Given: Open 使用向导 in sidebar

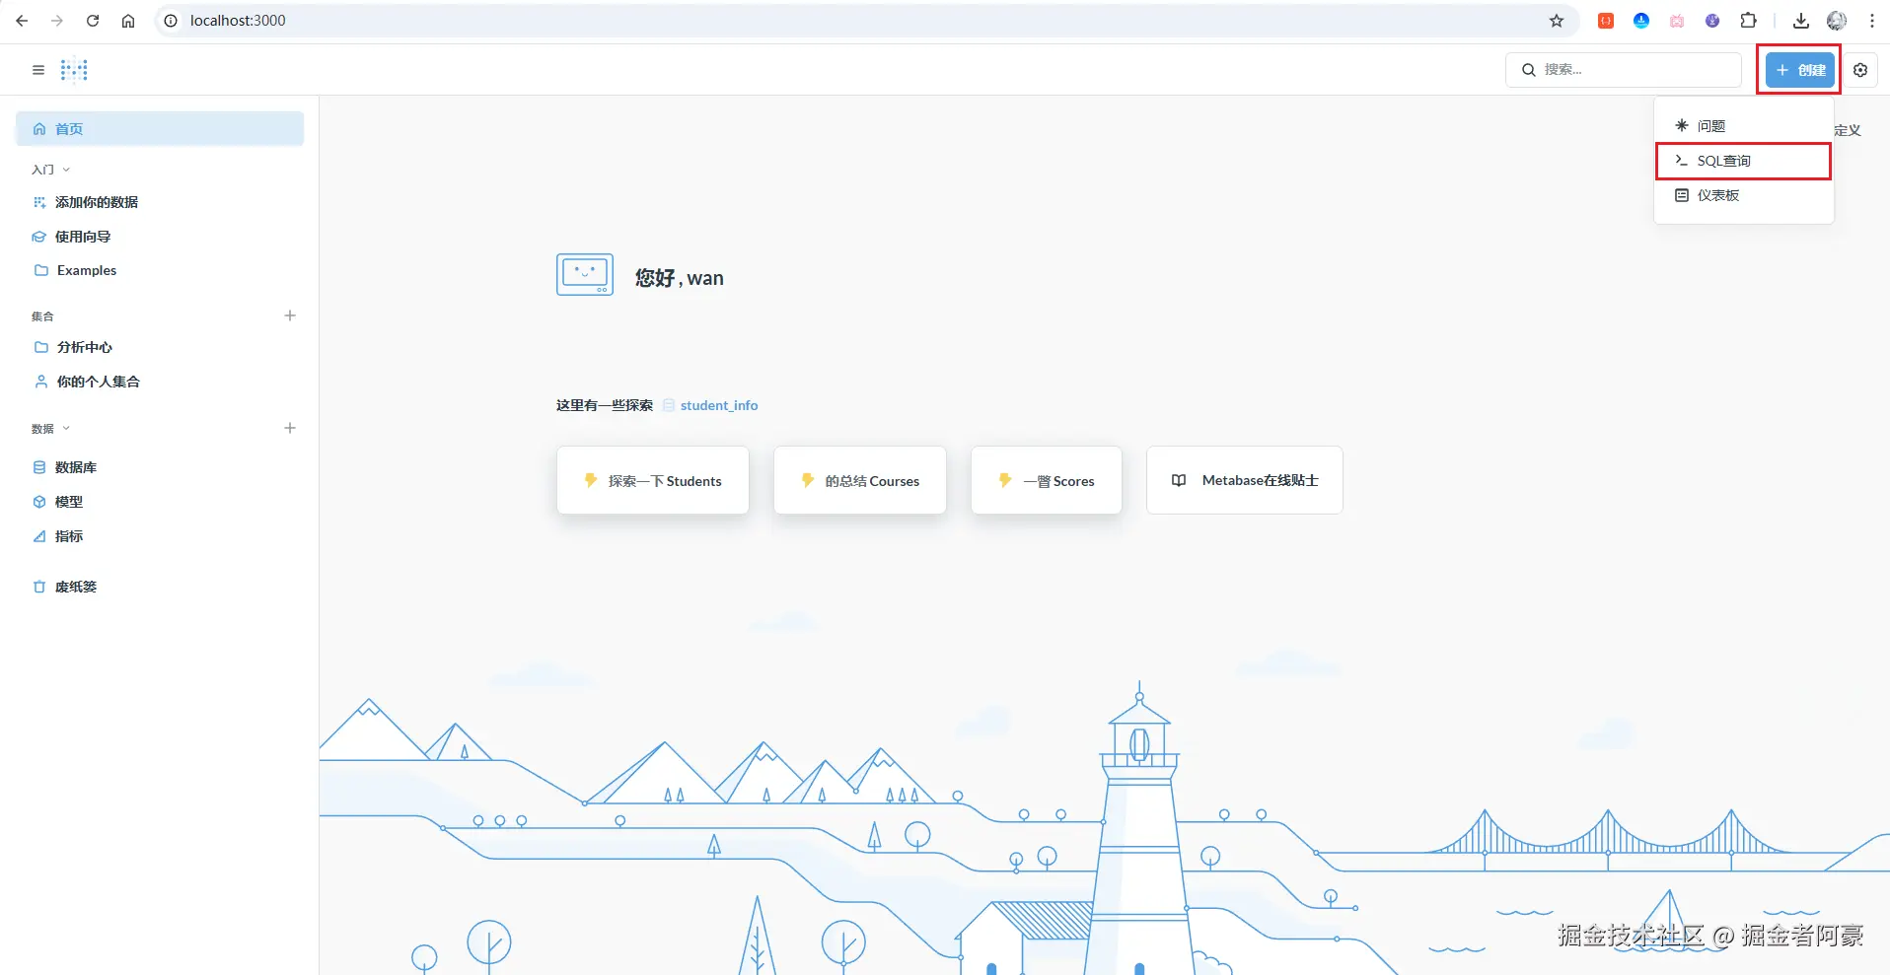Looking at the screenshot, I should click(160, 237).
